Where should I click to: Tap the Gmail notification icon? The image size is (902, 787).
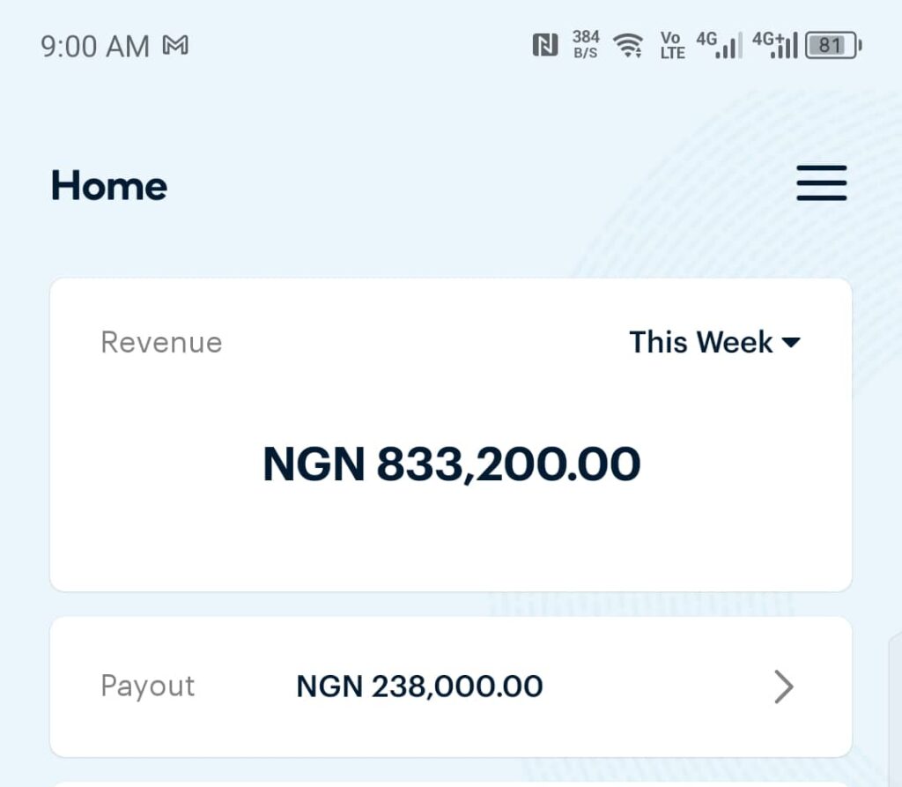pos(176,46)
